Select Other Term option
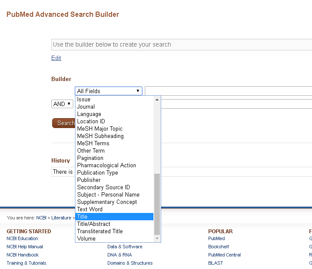312x269 pixels. [x=114, y=151]
